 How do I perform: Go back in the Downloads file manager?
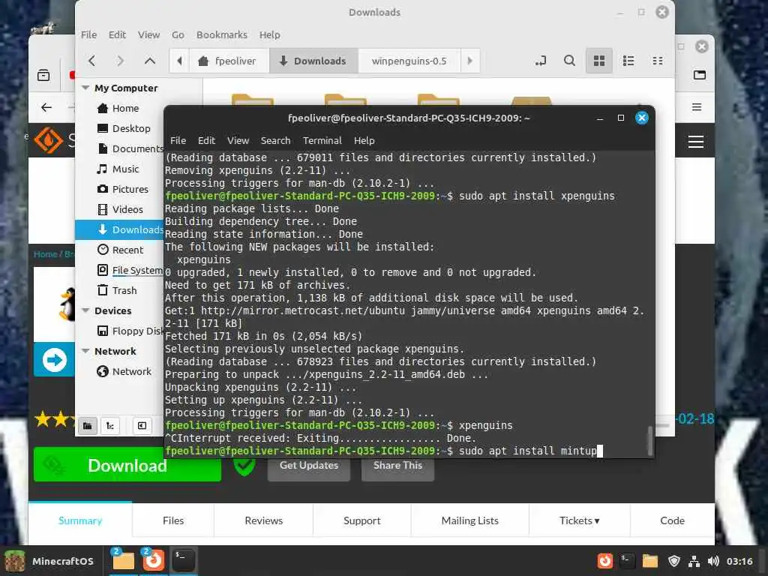point(91,61)
